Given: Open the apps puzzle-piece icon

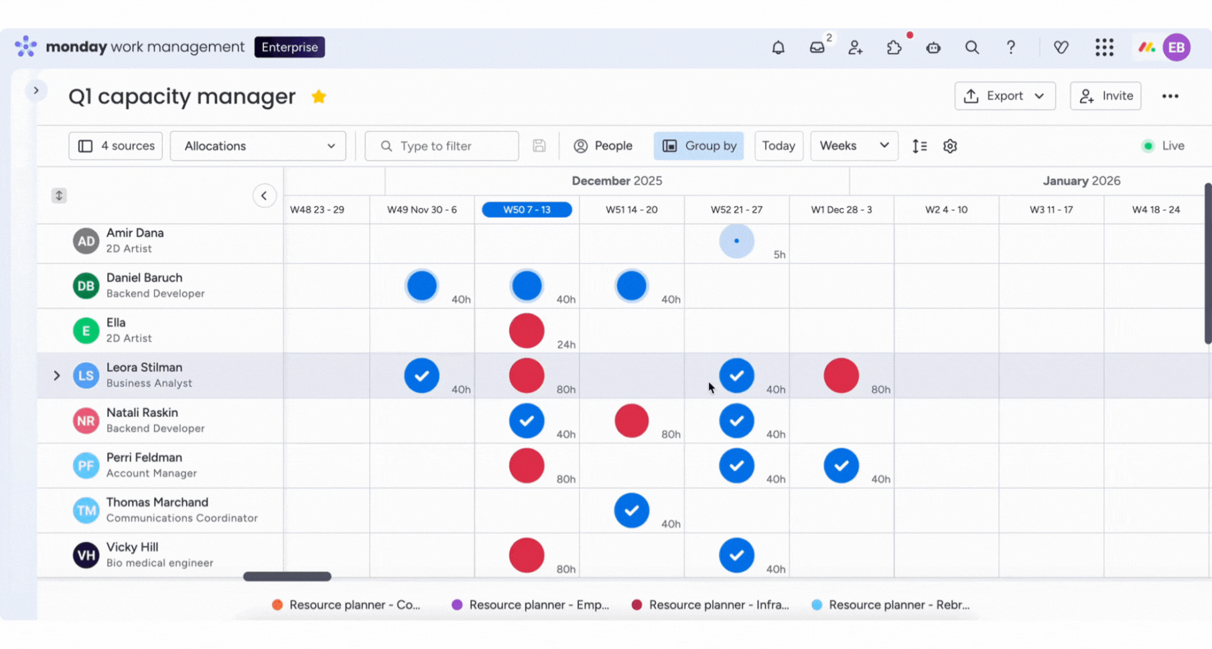Looking at the screenshot, I should coord(894,48).
